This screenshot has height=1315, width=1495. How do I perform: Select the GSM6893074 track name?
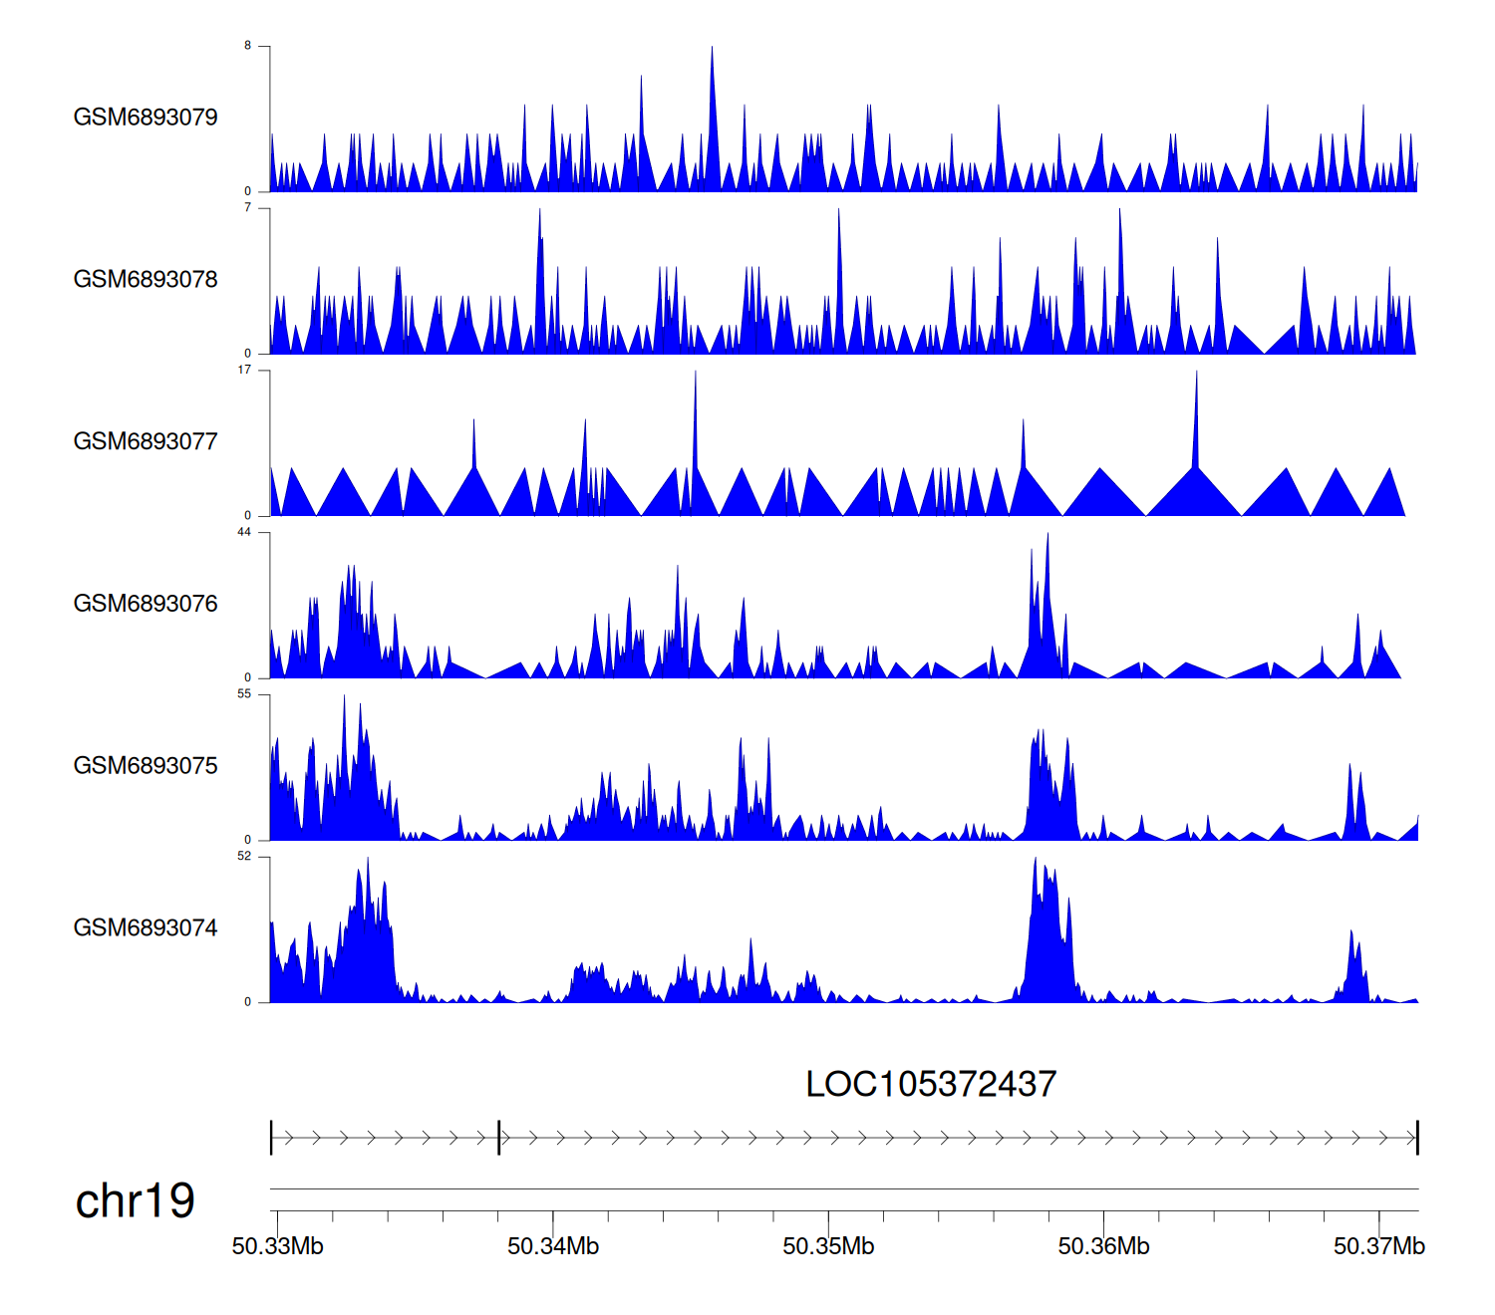146,928
